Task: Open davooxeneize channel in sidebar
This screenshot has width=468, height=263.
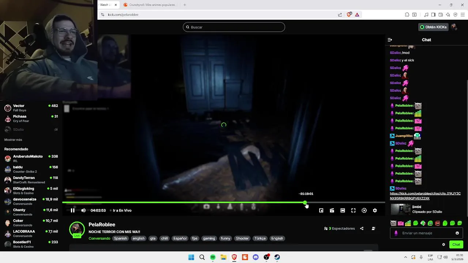Action: 31,201
